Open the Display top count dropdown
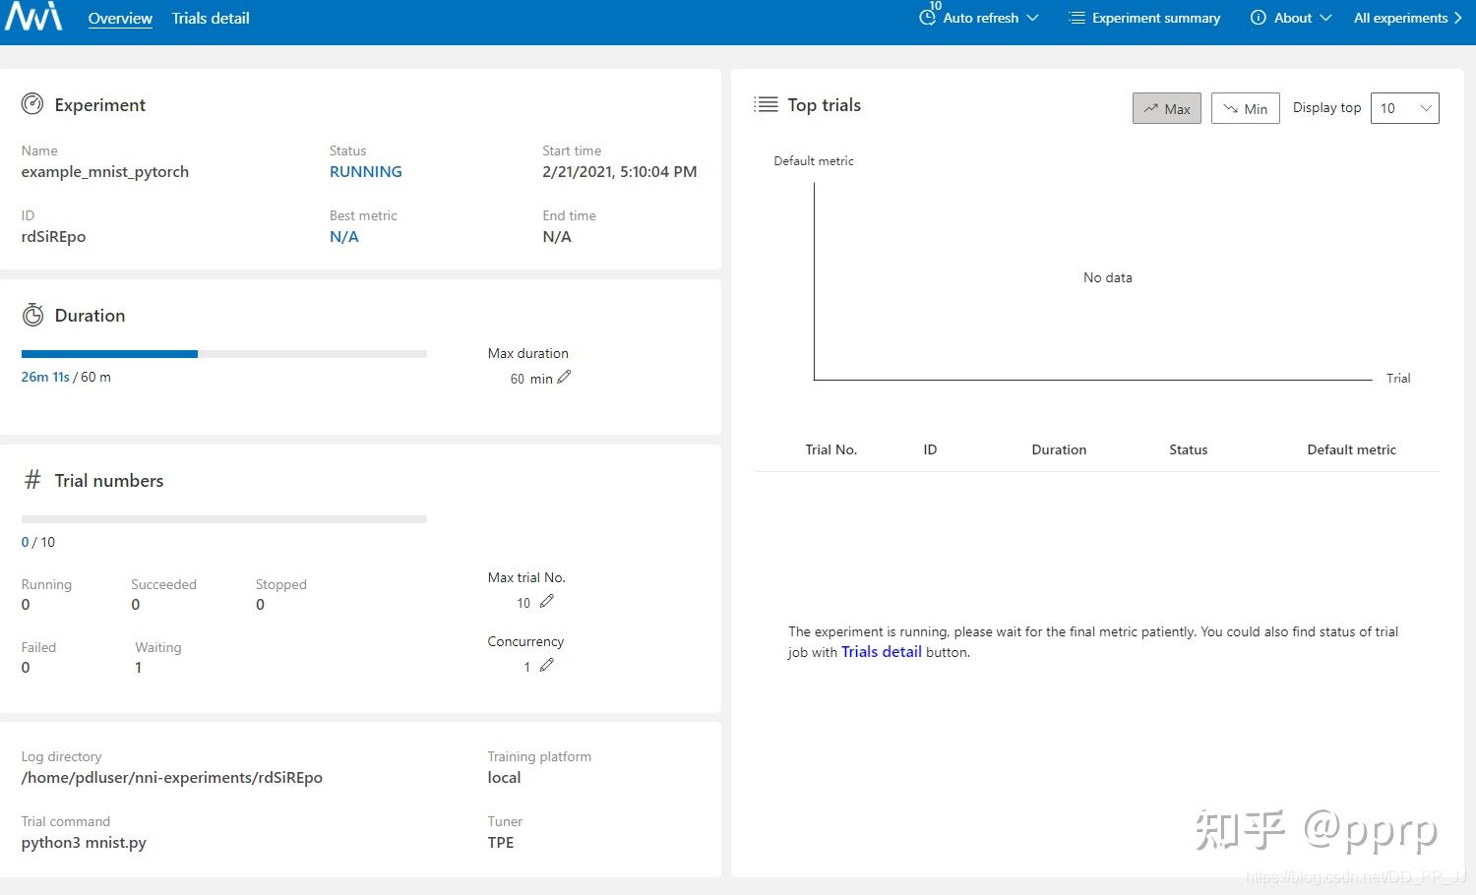This screenshot has height=895, width=1476. pos(1404,108)
